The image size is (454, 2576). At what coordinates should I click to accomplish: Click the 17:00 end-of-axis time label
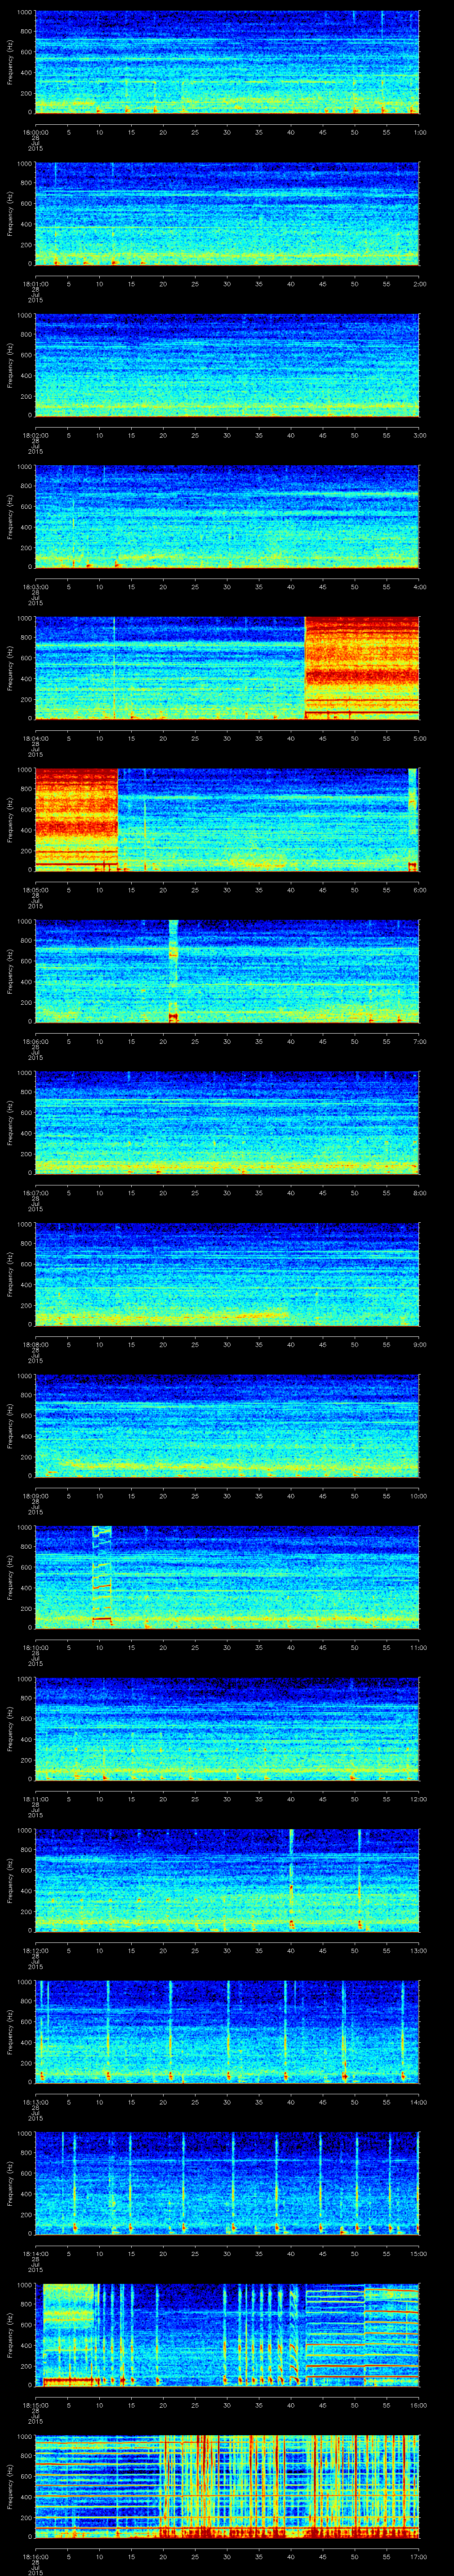pyautogui.click(x=418, y=2556)
